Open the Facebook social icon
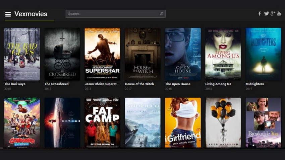 (260, 14)
